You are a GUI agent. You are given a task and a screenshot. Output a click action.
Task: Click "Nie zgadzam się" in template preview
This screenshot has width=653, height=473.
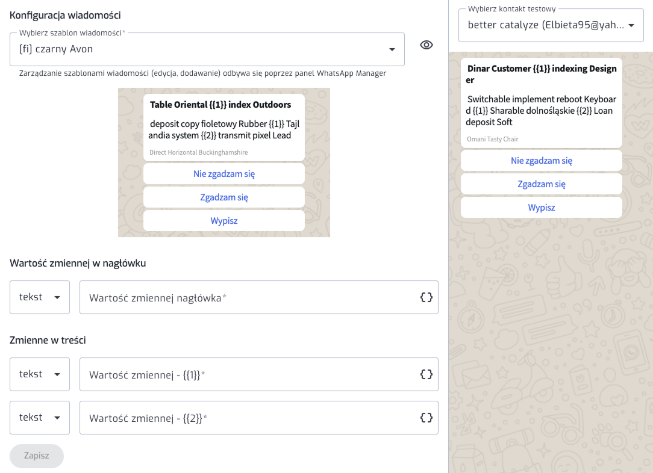[x=224, y=174]
